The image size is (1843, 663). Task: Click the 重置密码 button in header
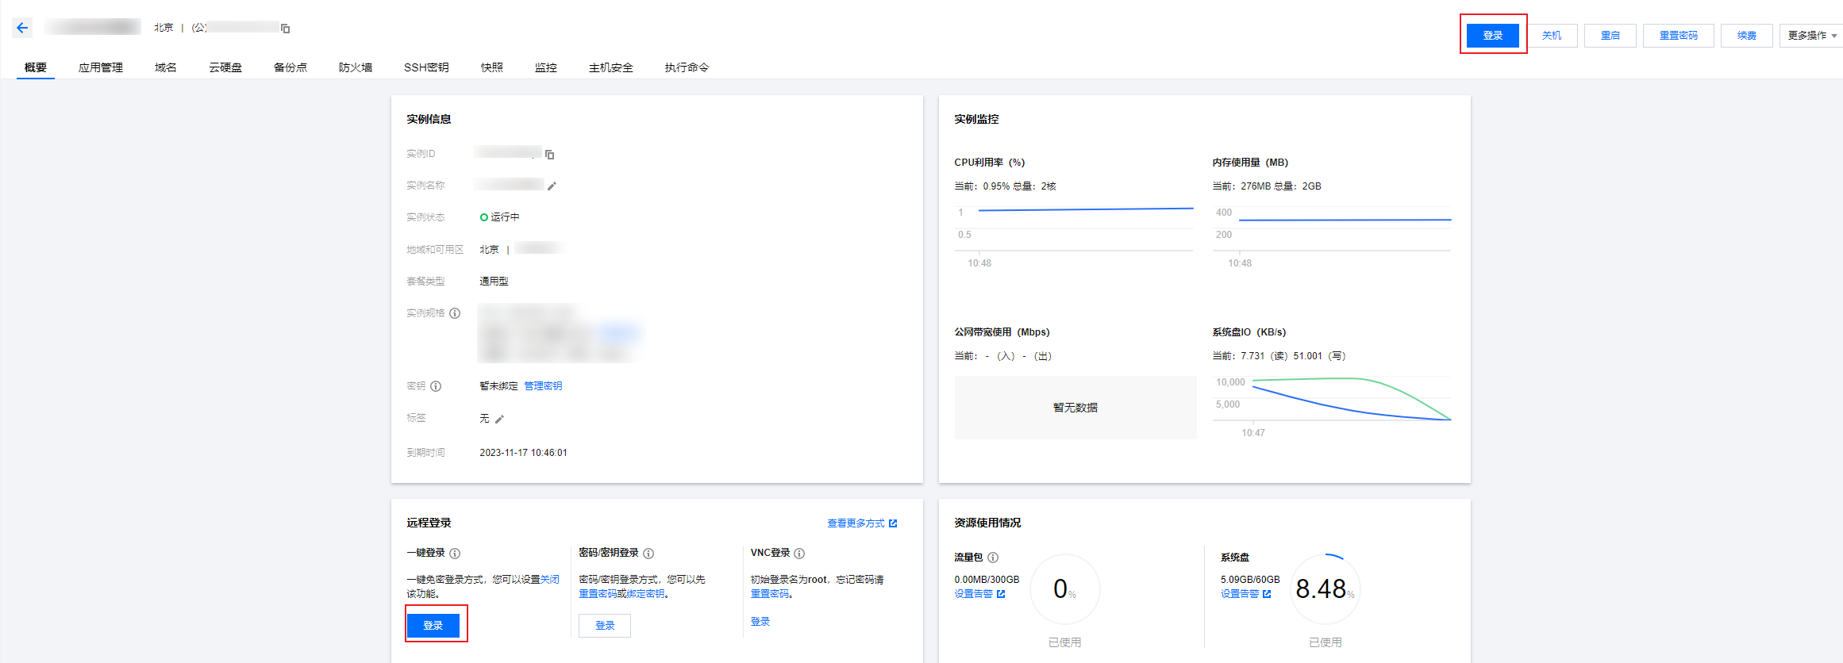pyautogui.click(x=1678, y=36)
